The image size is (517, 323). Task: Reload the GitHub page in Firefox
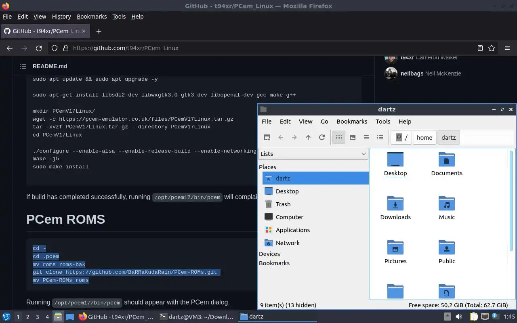point(39,48)
